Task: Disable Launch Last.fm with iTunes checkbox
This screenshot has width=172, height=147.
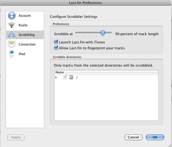Action: [56, 42]
